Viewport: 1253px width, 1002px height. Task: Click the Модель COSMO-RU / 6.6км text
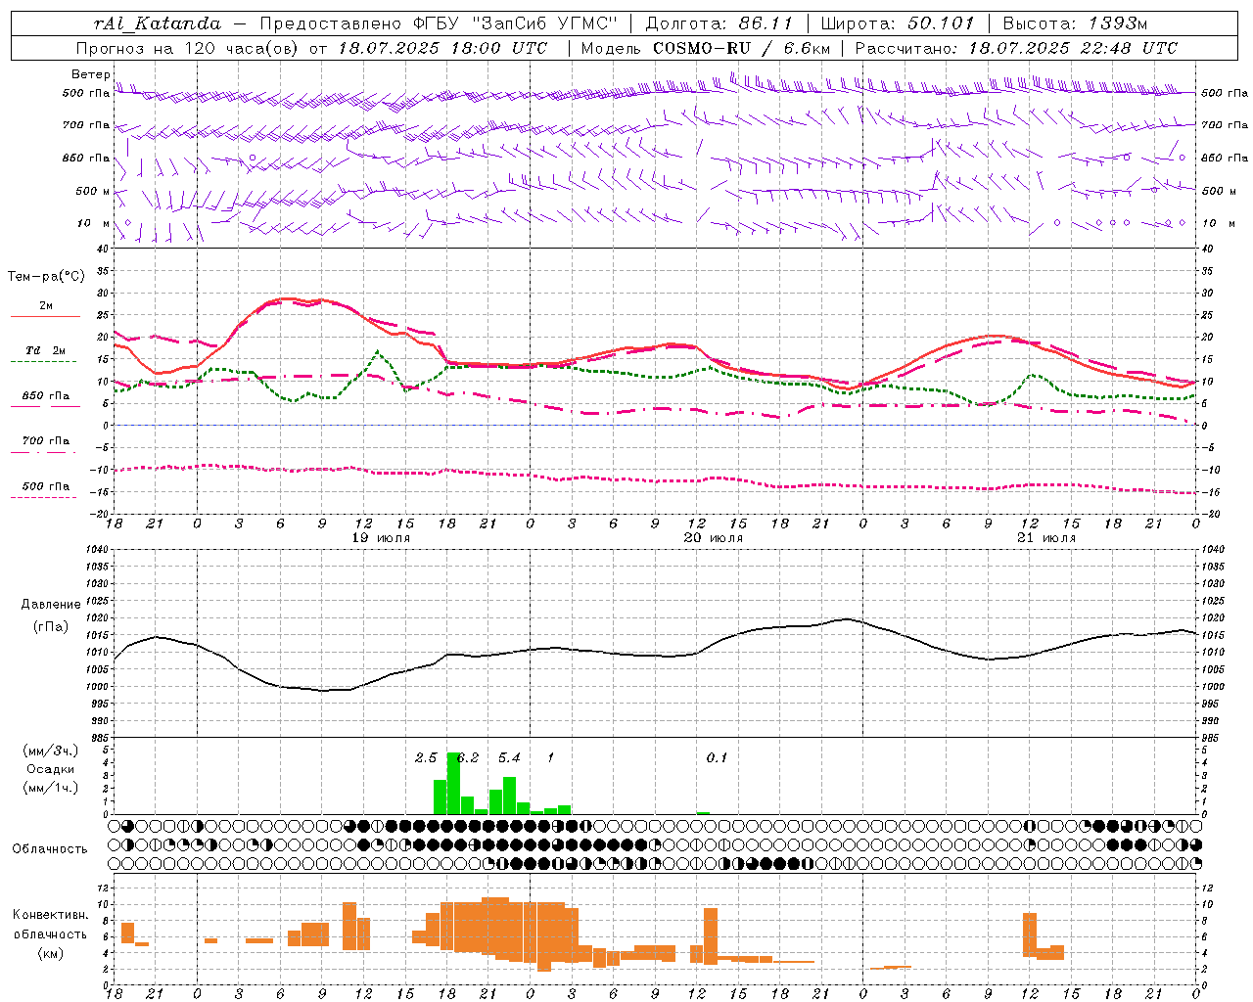pos(706,48)
